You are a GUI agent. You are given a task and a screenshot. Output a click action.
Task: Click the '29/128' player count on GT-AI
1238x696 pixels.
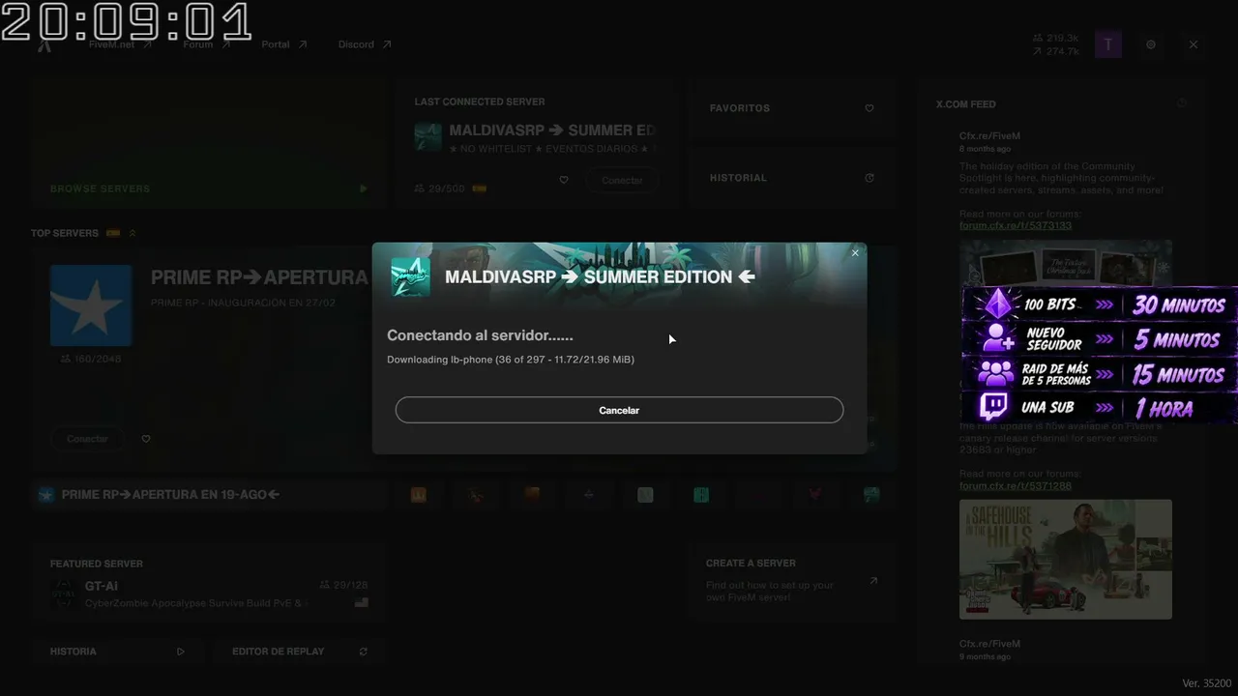coord(343,585)
